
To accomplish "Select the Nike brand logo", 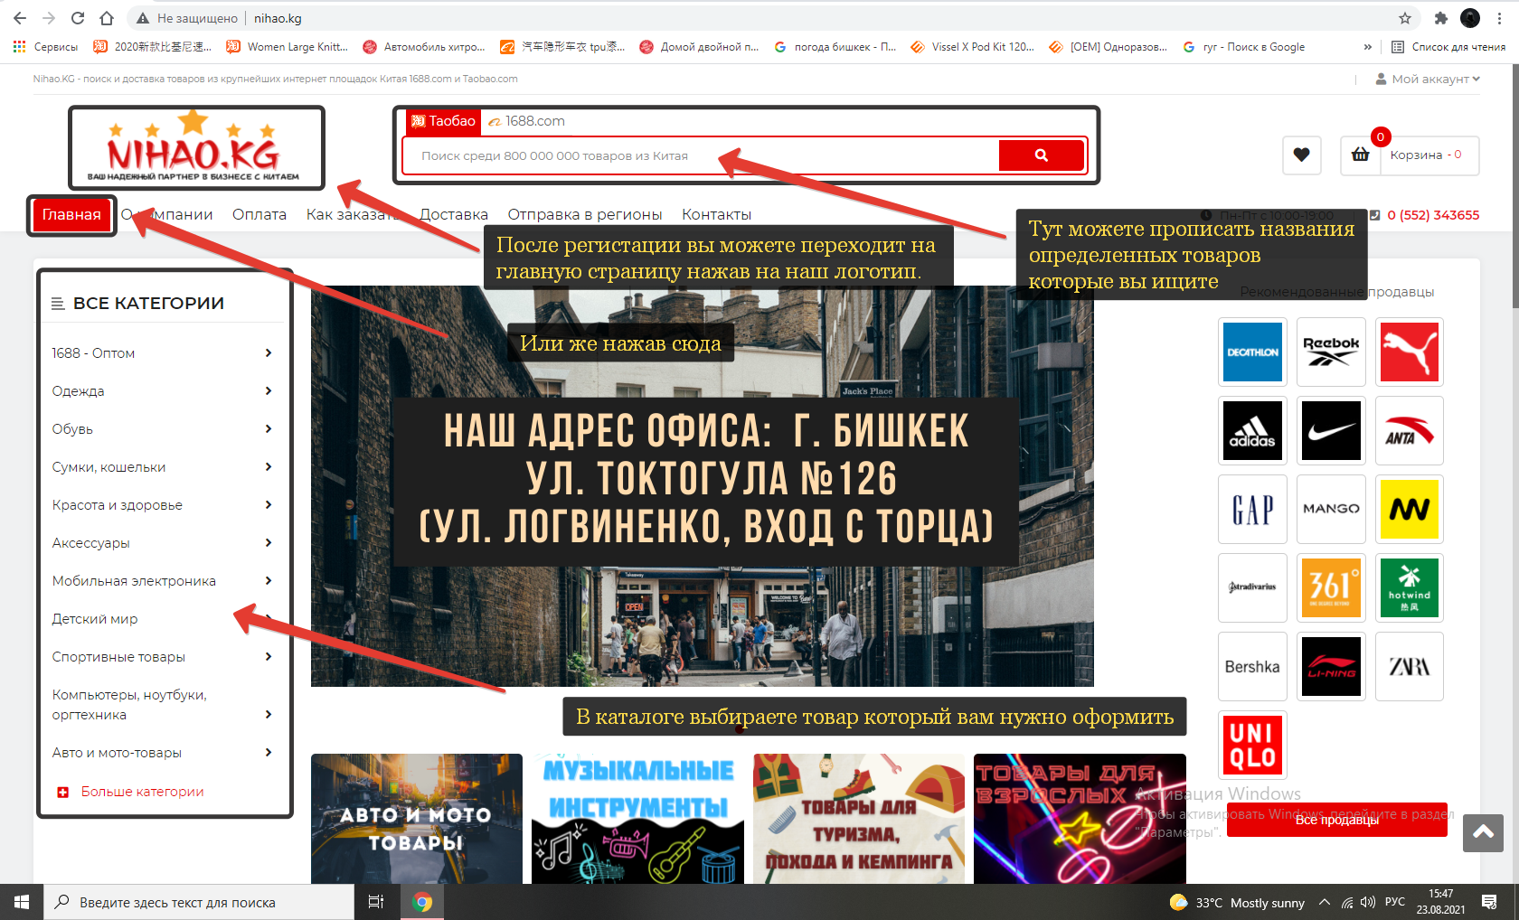I will pyautogui.click(x=1331, y=430).
